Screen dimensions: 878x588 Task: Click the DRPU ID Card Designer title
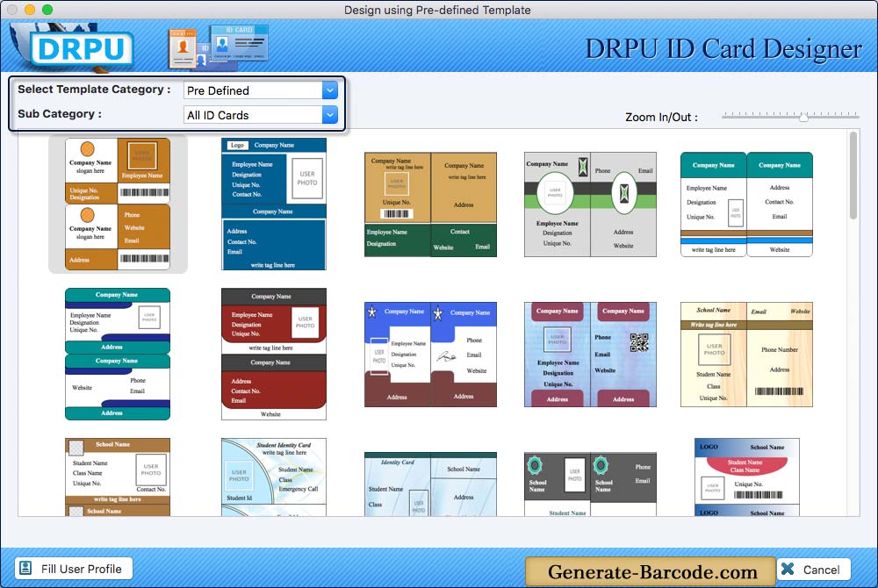[723, 49]
